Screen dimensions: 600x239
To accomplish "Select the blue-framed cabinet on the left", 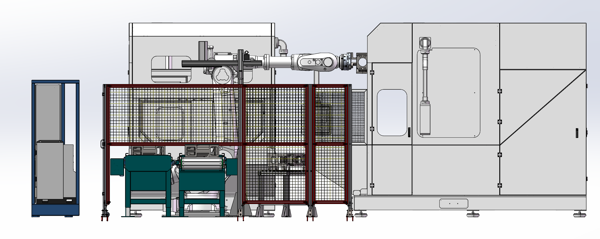I will tap(55, 148).
